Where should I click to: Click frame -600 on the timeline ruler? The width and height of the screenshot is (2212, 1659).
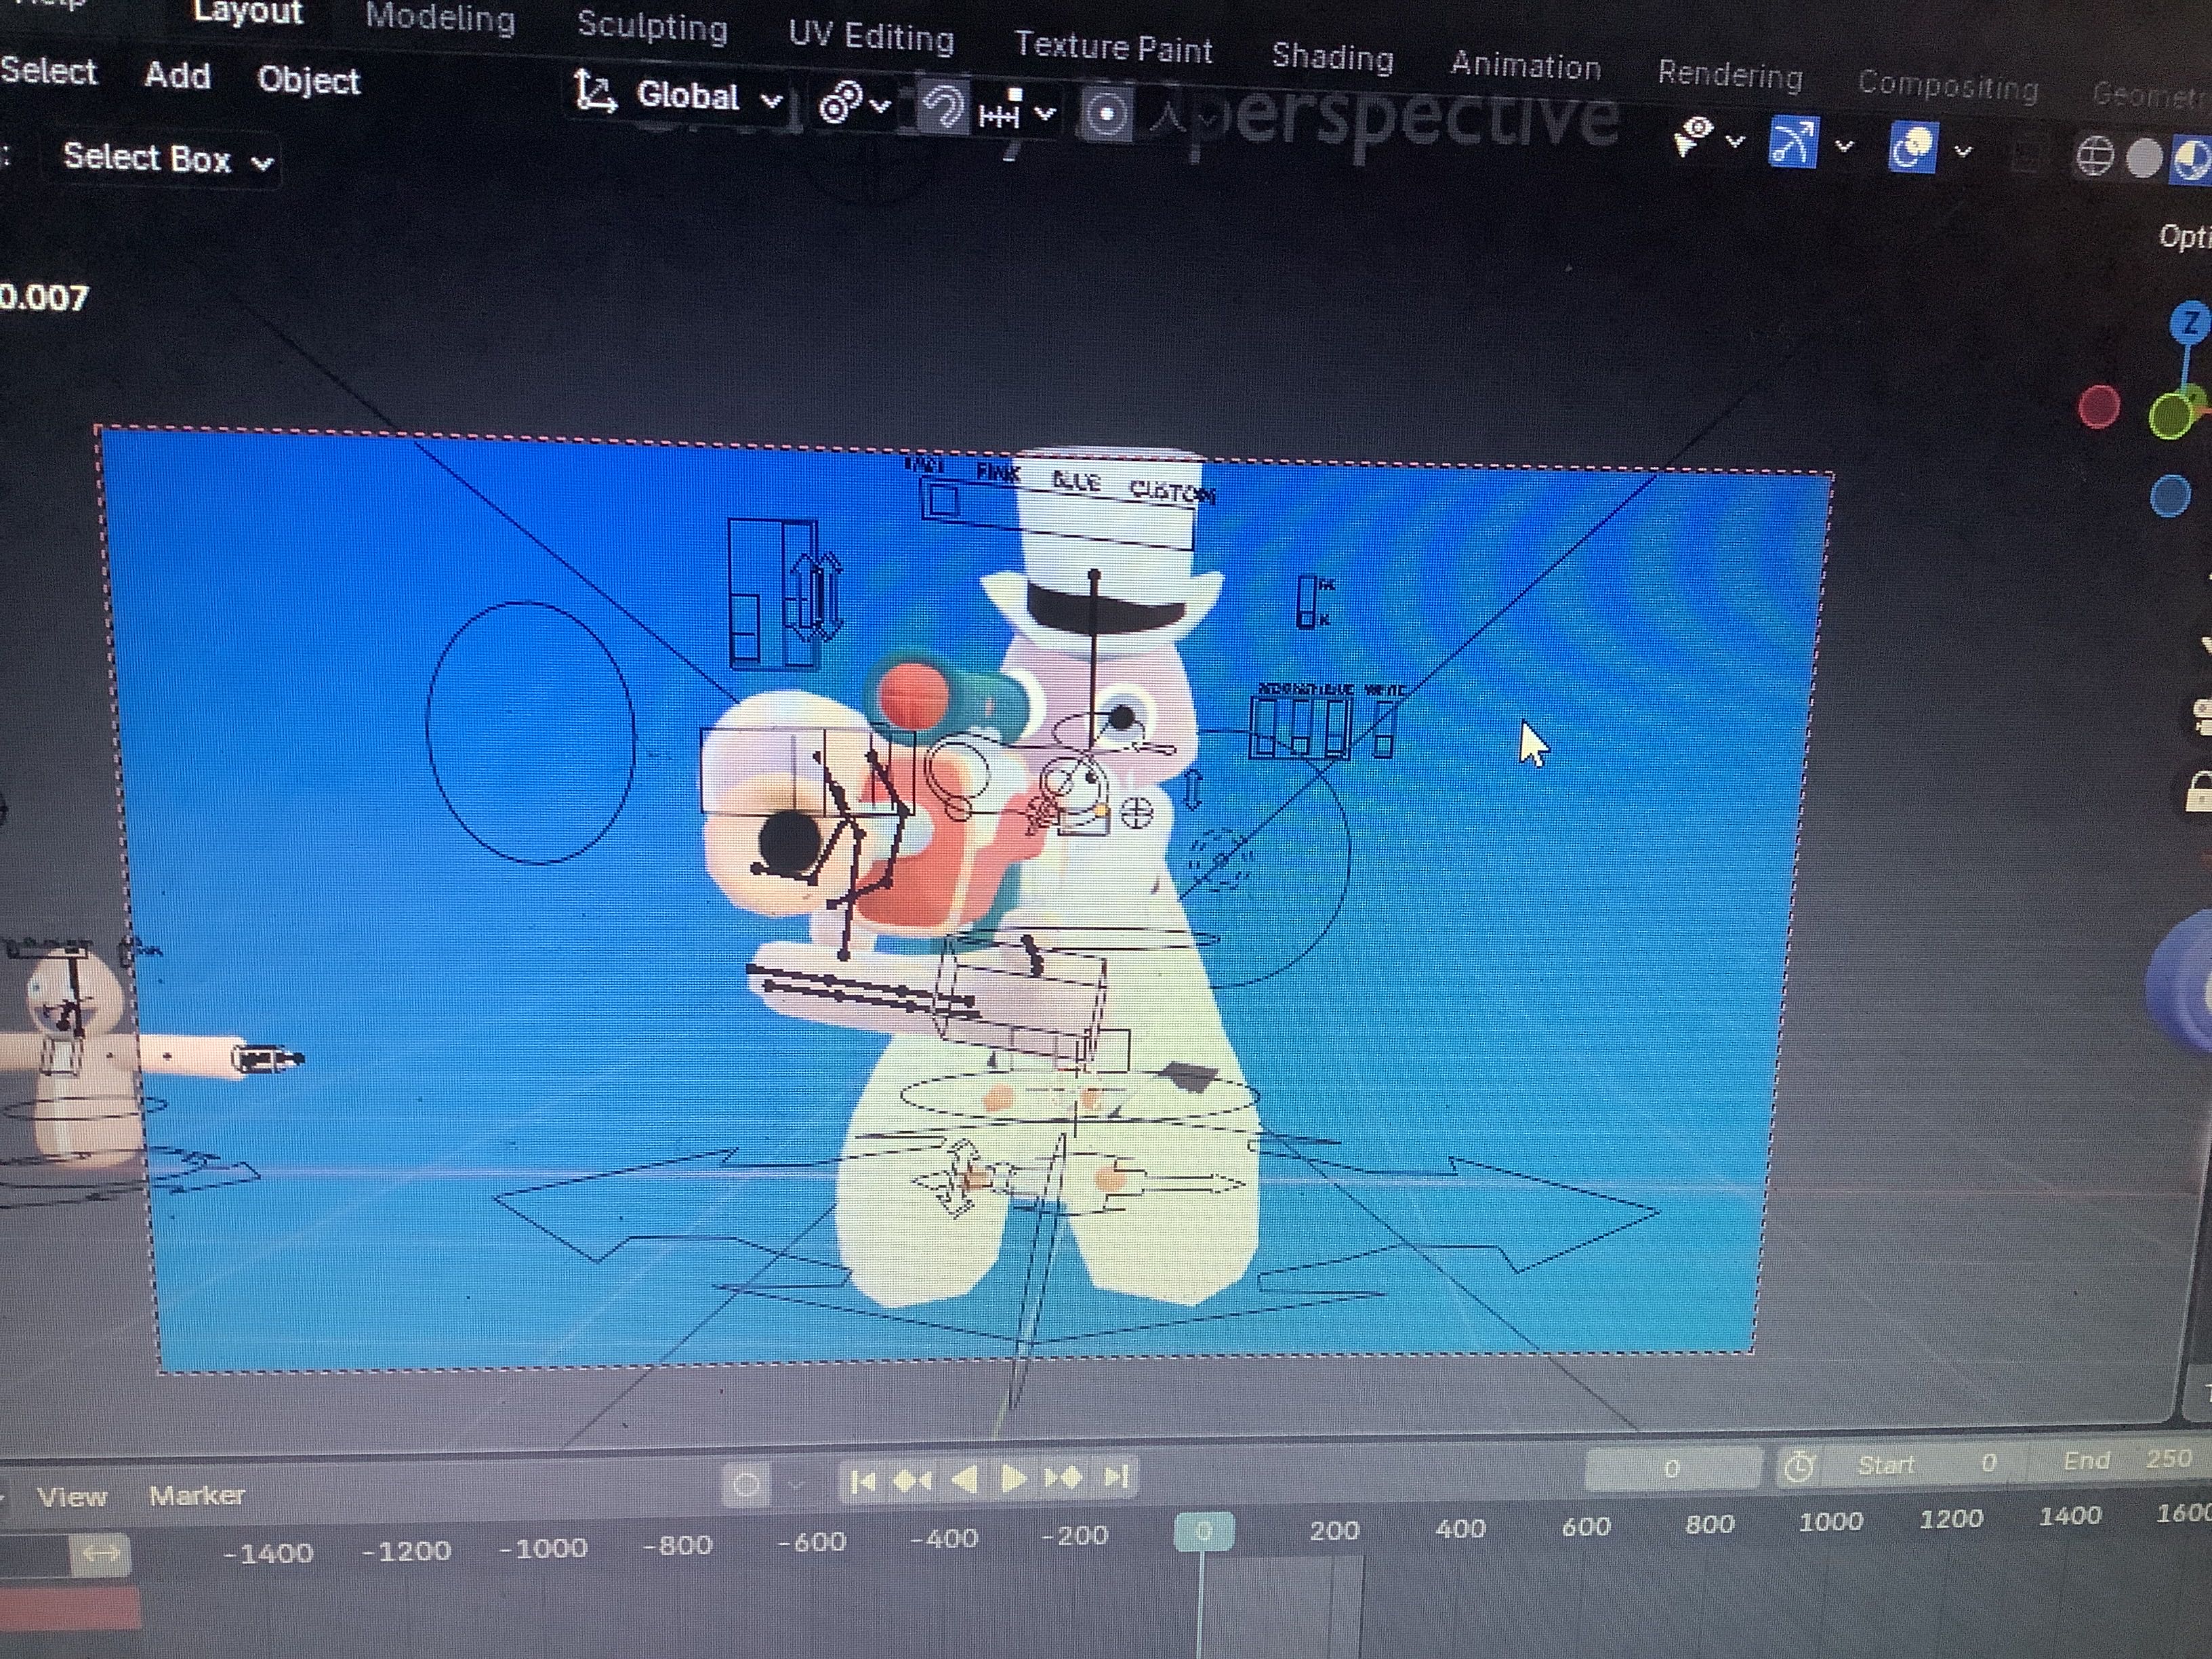[812, 1541]
